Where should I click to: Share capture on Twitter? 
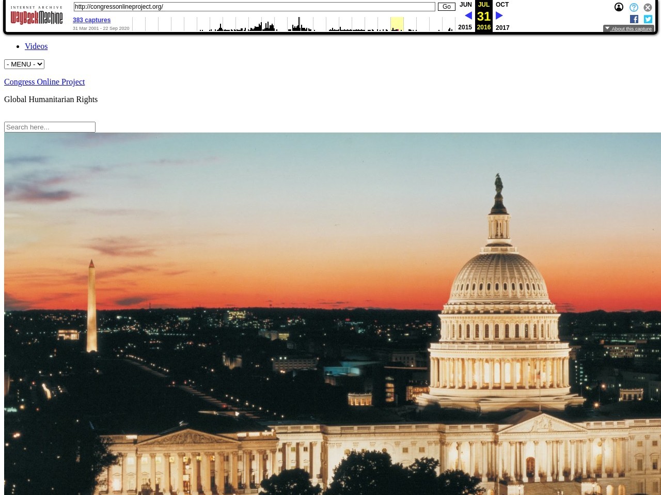pyautogui.click(x=648, y=19)
